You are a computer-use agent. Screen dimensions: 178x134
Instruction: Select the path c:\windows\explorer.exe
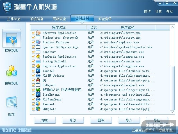pos(120,42)
